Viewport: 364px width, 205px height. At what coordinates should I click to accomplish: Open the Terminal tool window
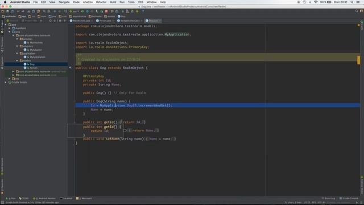pyautogui.click(x=66, y=198)
